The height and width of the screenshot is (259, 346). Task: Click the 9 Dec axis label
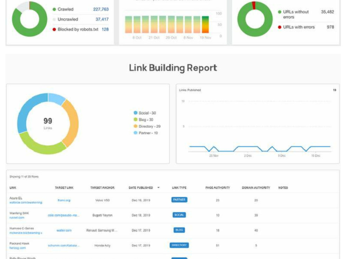point(282,156)
